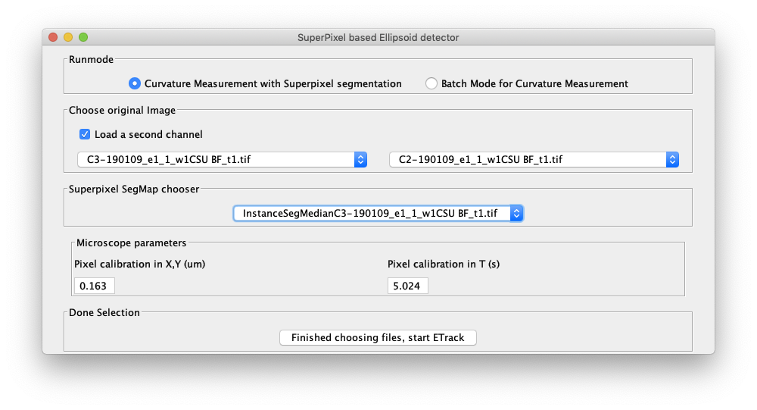This screenshot has height=410, width=757.
Task: Click the SuperPixel based Ellipsoid detector title
Action: 378,38
